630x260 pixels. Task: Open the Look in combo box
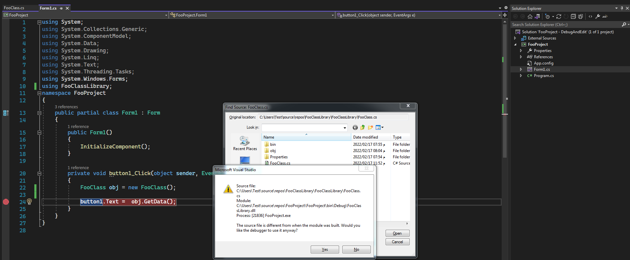tap(304, 127)
